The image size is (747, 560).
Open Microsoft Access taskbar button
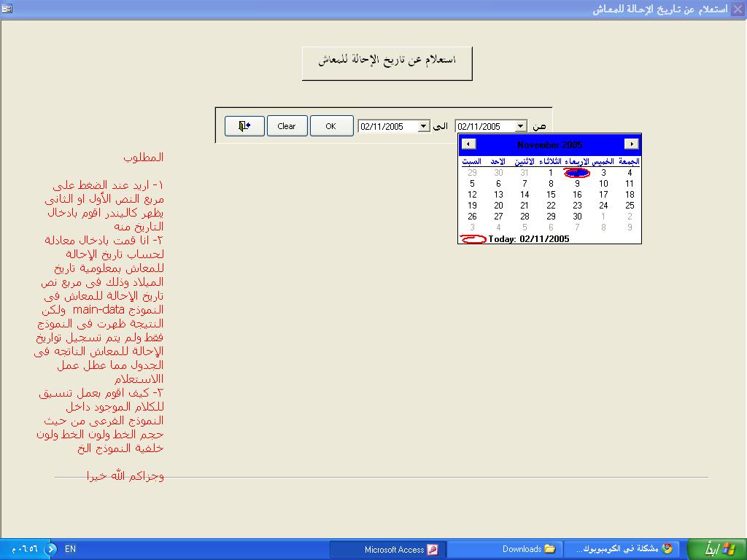[x=388, y=550]
